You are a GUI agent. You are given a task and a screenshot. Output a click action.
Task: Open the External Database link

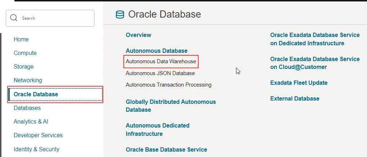click(295, 98)
